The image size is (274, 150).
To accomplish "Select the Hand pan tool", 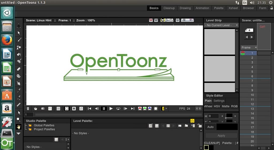I will 18,127.
